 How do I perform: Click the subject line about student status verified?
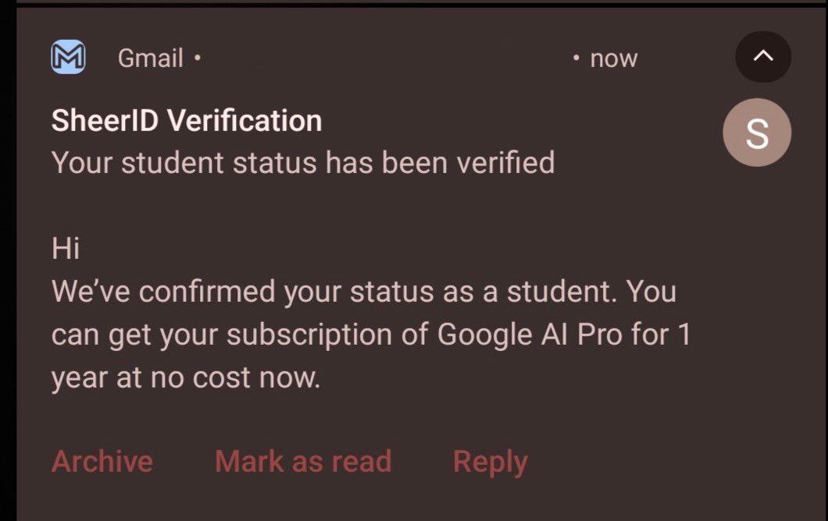point(303,162)
